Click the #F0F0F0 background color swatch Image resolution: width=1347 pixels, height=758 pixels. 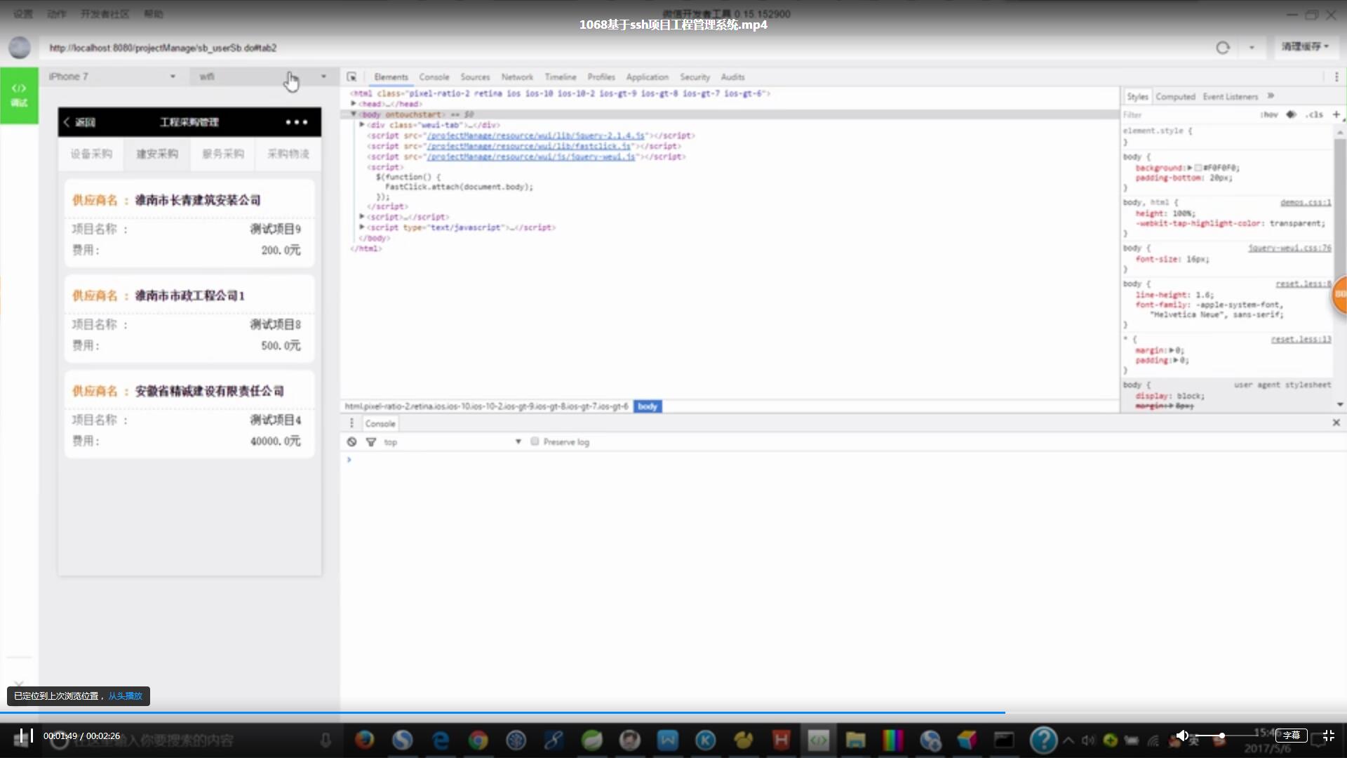coord(1198,168)
